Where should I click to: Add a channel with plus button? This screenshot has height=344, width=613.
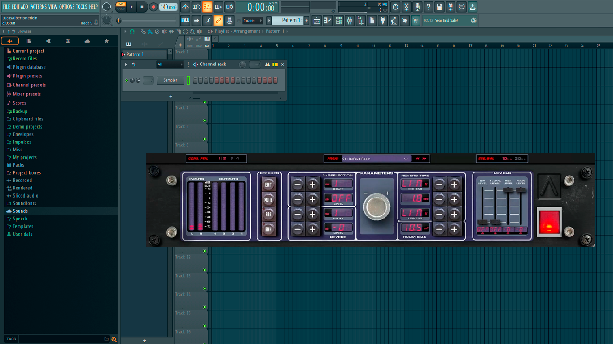tap(171, 96)
